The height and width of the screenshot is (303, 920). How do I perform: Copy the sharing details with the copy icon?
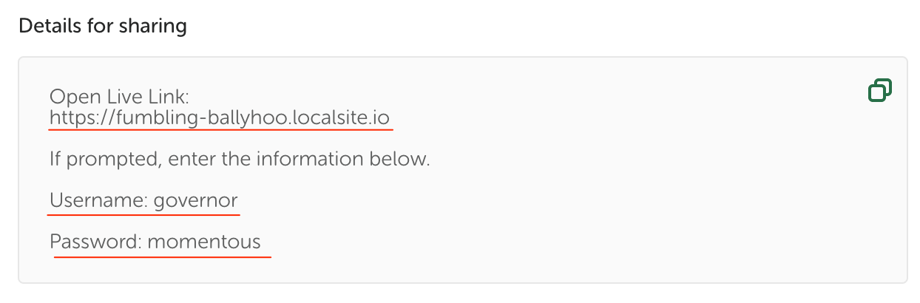coord(879,90)
